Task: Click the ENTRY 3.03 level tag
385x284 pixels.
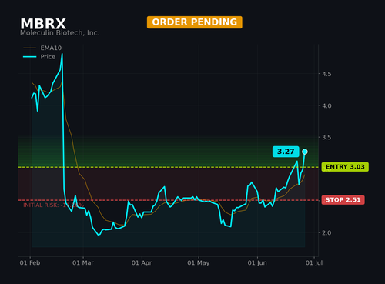Action: [345, 167]
